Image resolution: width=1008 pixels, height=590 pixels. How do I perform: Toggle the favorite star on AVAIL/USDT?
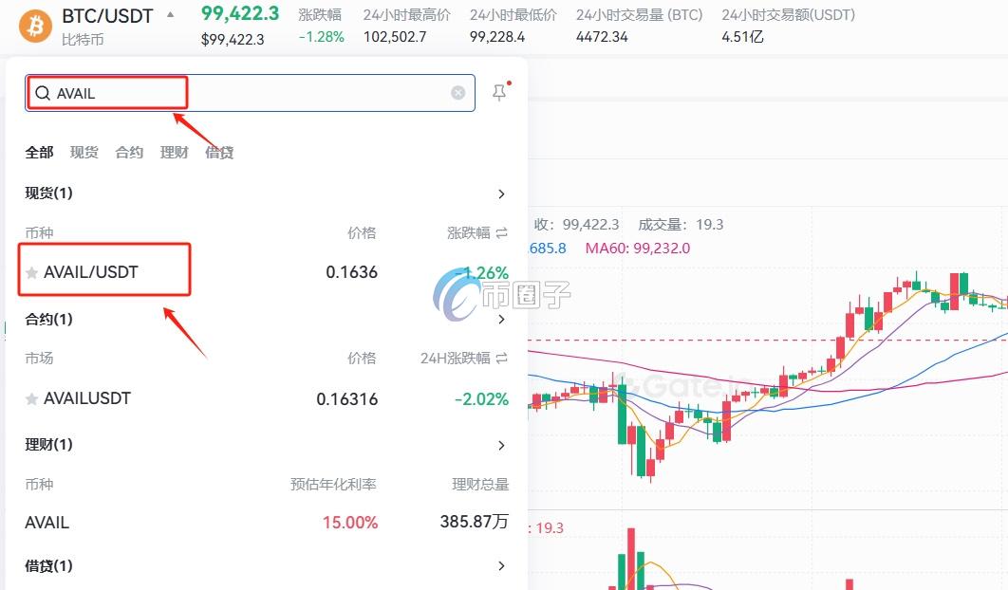tap(30, 270)
